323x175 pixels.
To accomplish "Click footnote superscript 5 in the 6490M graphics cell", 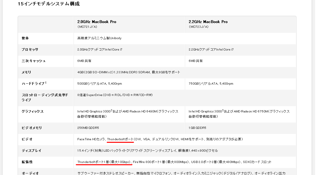I will coord(112,111).
